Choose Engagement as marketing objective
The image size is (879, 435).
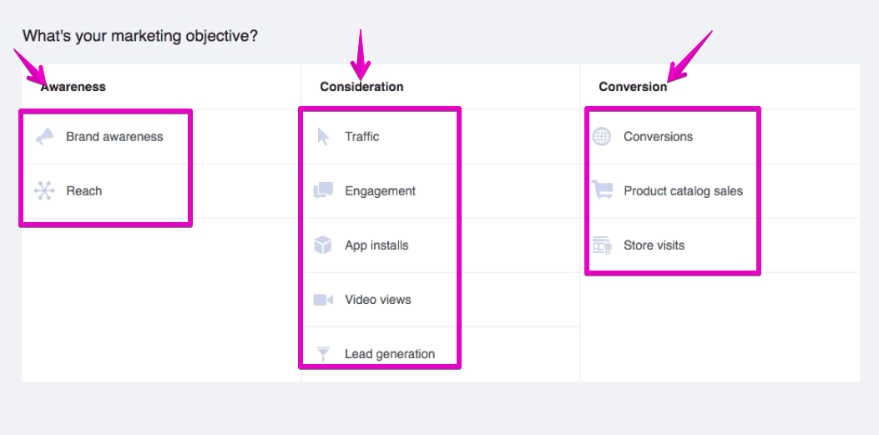pyautogui.click(x=380, y=191)
